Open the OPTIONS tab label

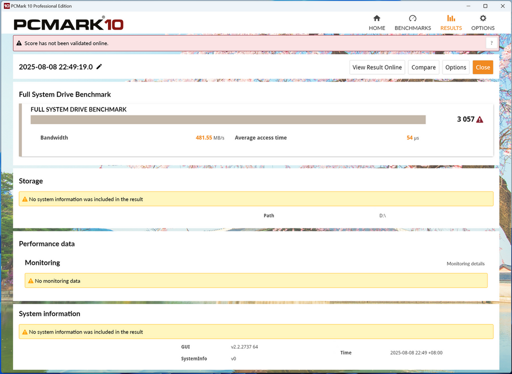482,28
